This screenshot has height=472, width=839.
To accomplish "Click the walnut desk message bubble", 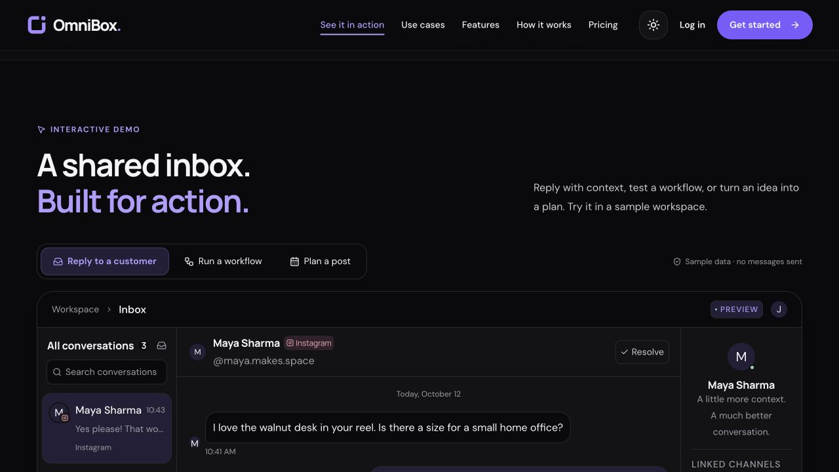I will click(x=388, y=427).
